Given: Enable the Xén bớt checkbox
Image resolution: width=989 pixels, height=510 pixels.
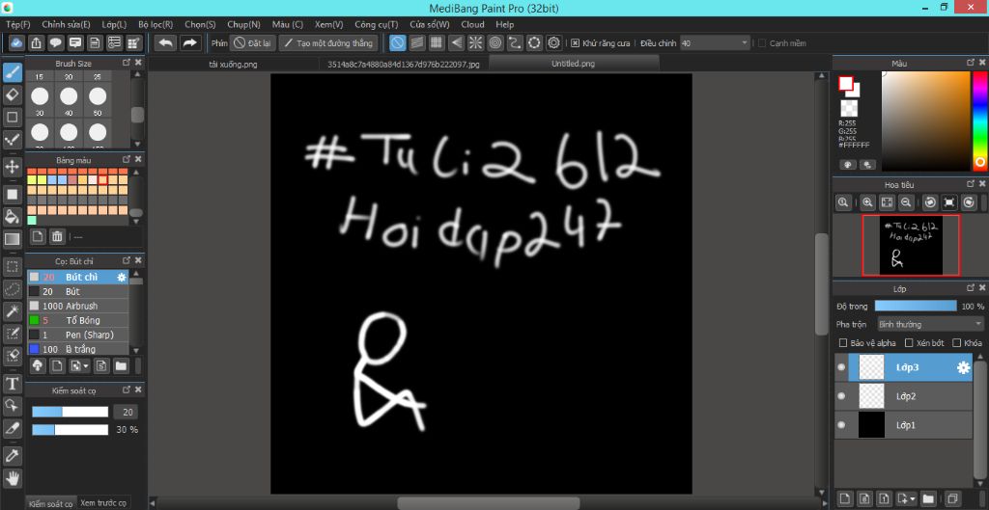Looking at the screenshot, I should click(909, 343).
